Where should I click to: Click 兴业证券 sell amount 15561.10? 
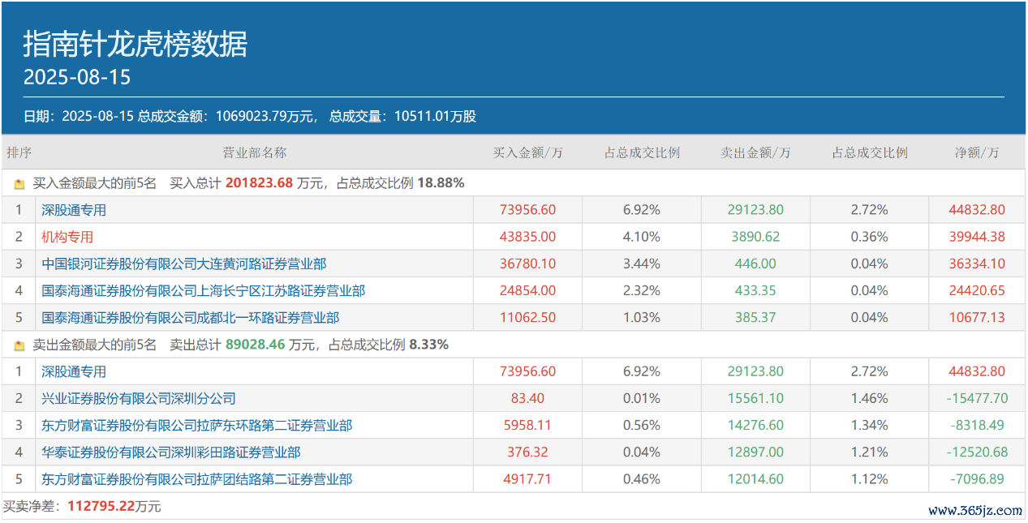click(x=755, y=398)
